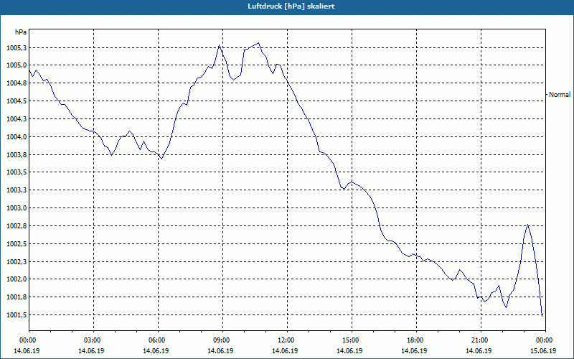This screenshot has height=359, width=574.
Task: Click the y-axis value 1004,5
Action: [17, 101]
